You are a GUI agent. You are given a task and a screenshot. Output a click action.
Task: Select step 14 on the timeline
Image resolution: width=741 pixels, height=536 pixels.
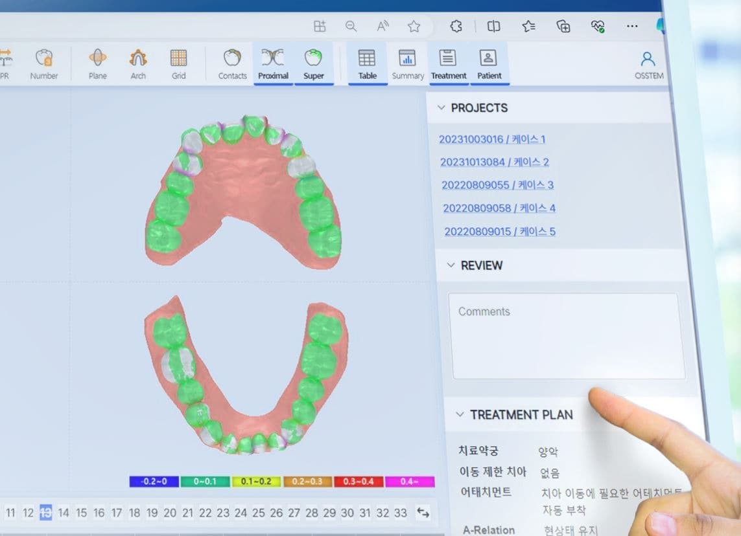(64, 513)
